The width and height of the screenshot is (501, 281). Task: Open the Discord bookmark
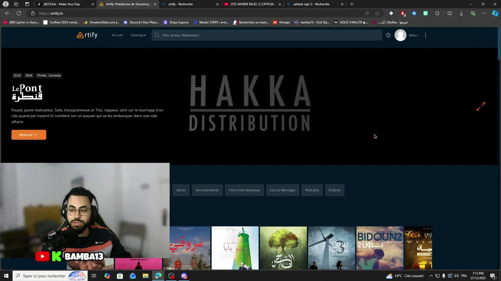(x=141, y=22)
